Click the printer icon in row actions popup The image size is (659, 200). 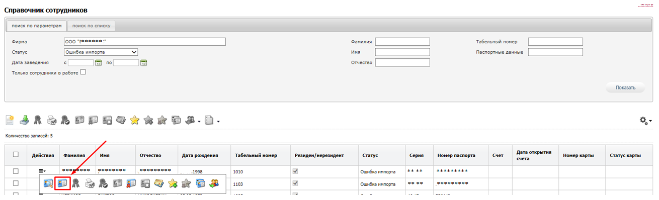coord(90,183)
